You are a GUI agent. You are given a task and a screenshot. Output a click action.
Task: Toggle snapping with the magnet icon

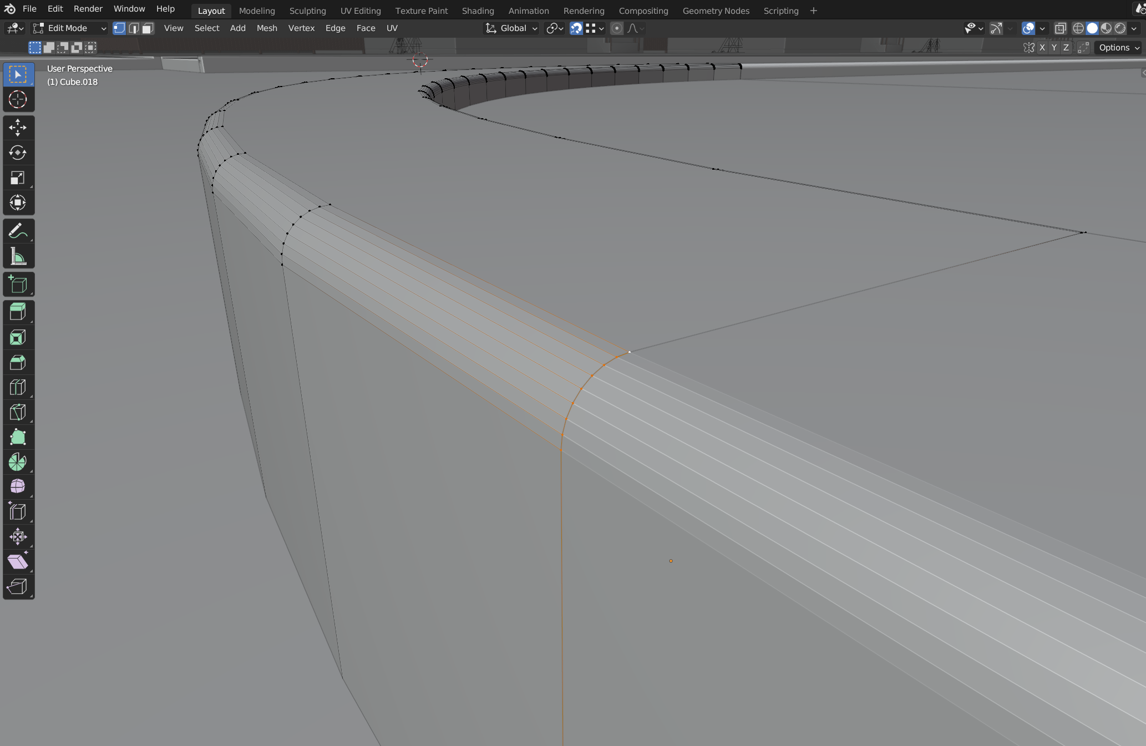pos(576,28)
